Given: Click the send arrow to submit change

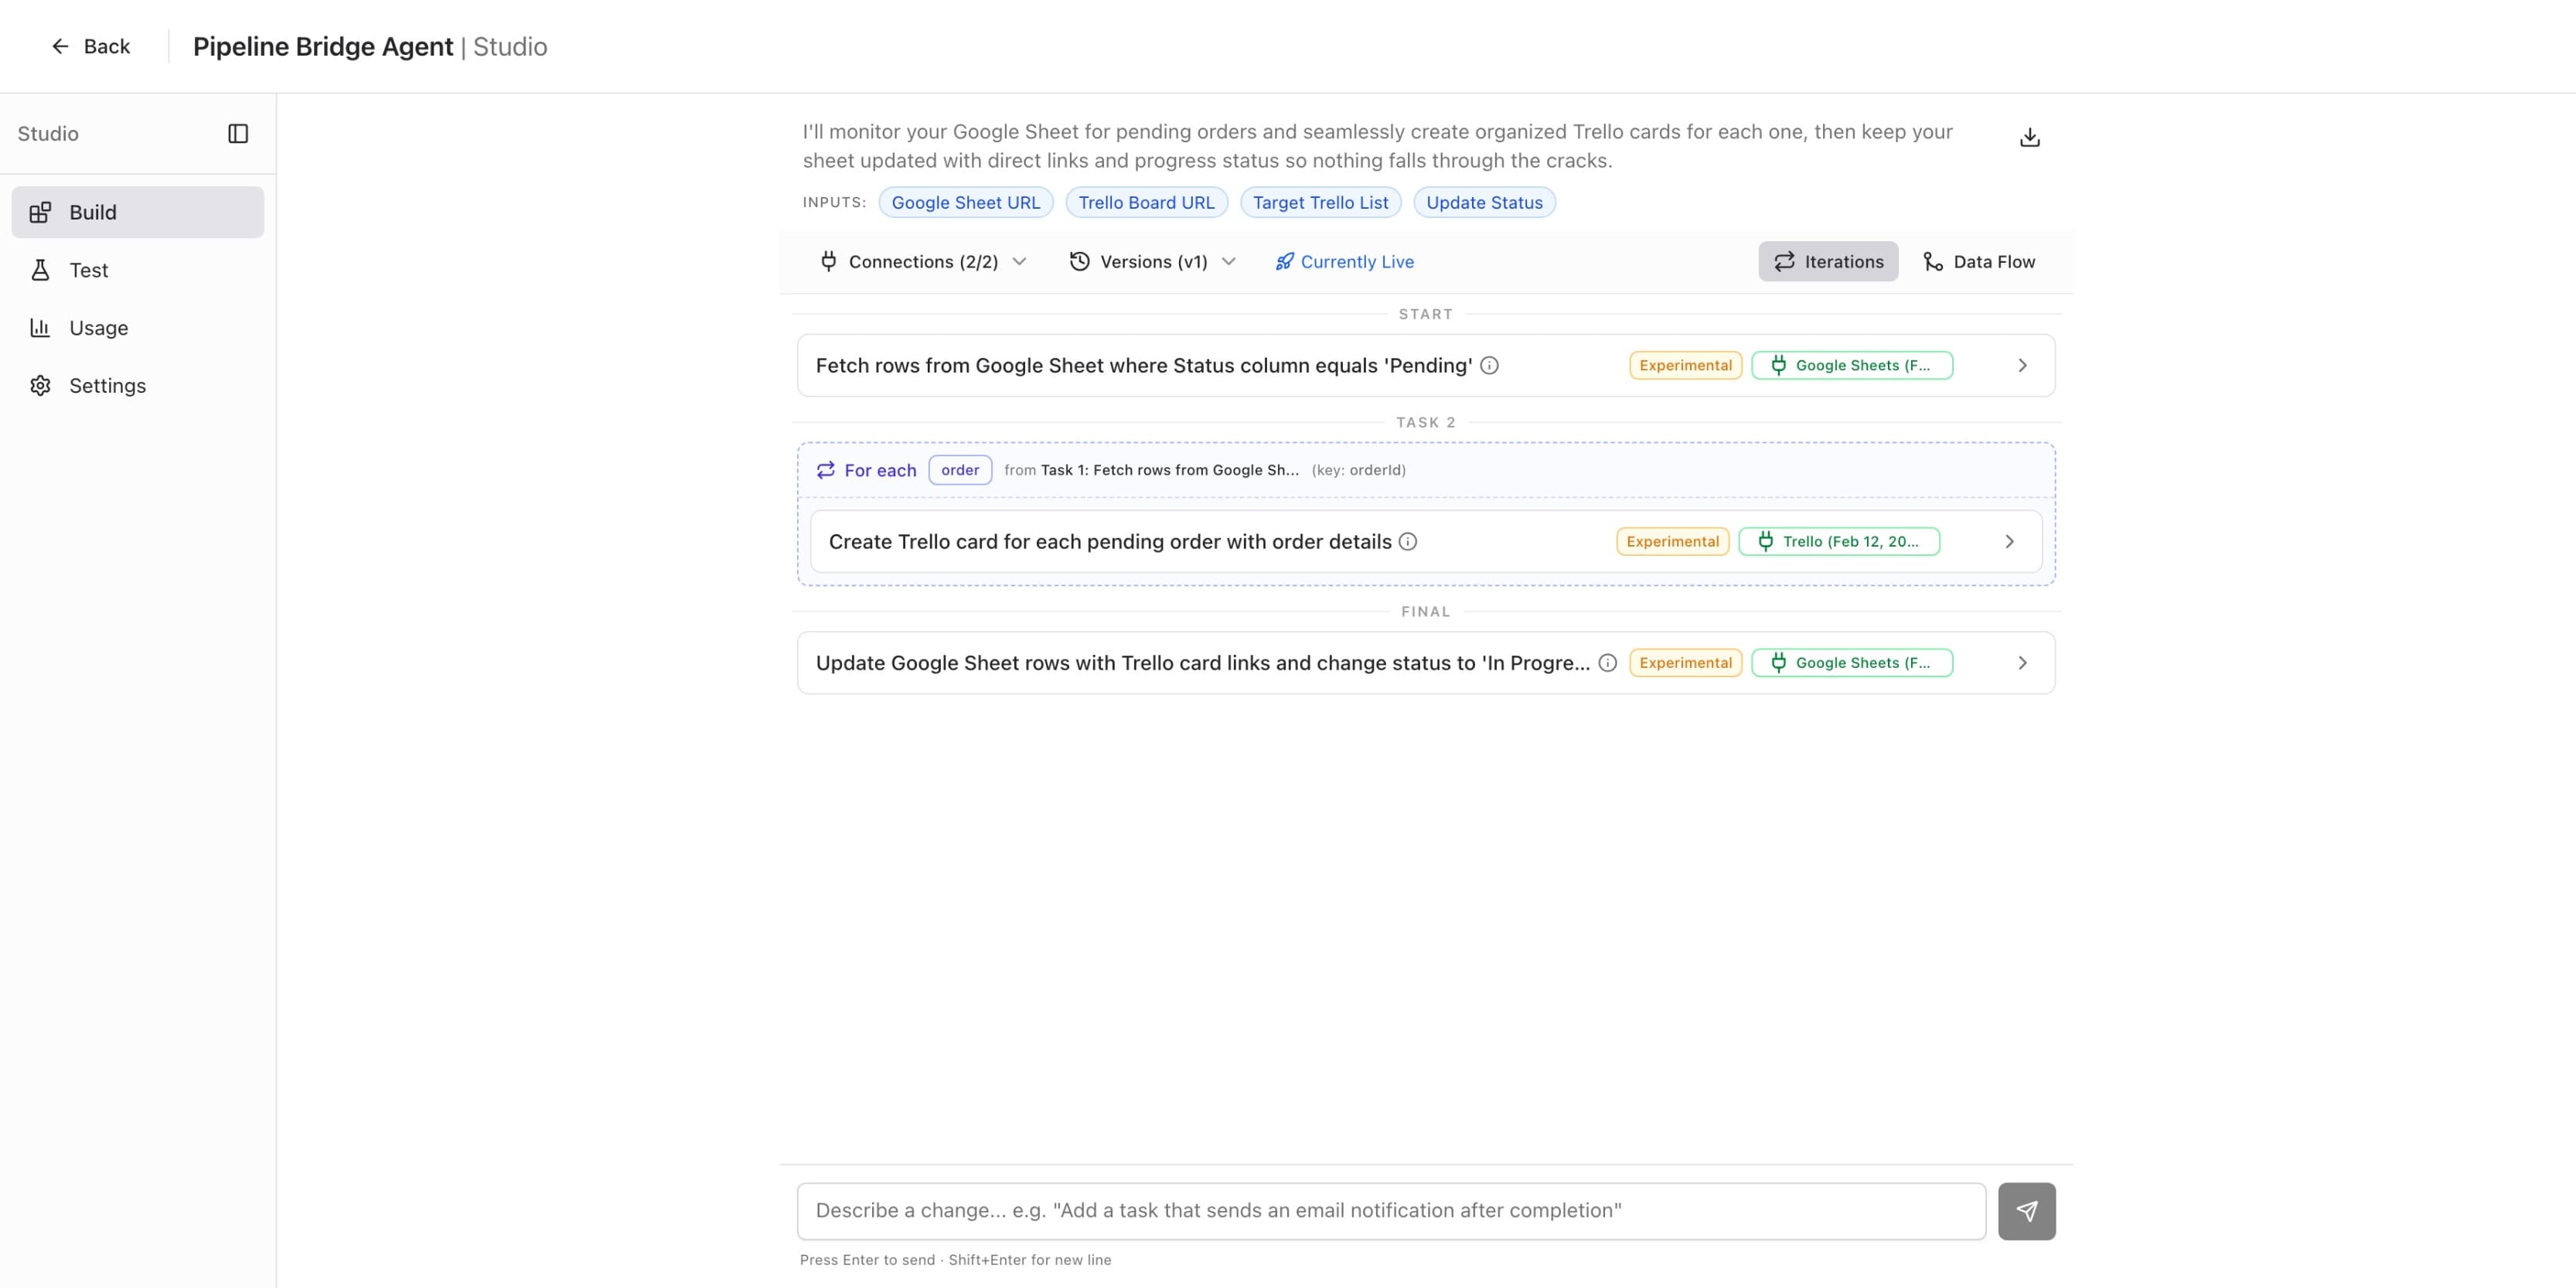Looking at the screenshot, I should click(x=2028, y=1211).
